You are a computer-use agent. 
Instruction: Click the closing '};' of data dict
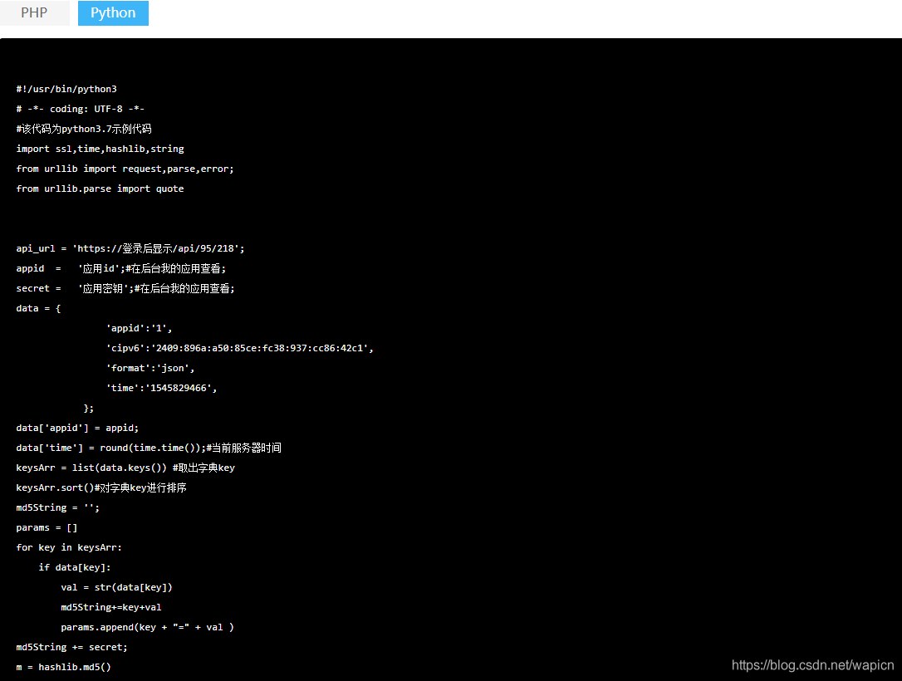[x=89, y=408]
